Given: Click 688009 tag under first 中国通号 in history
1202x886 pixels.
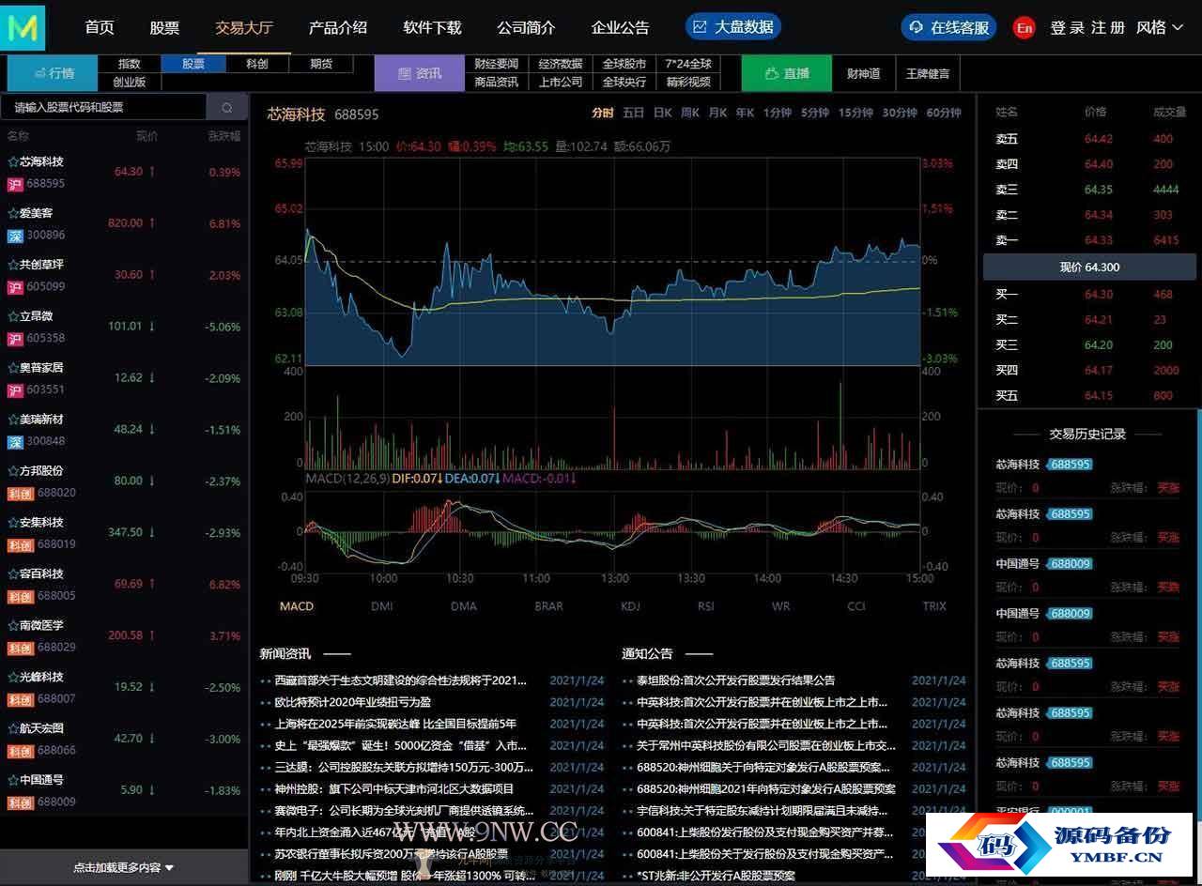Looking at the screenshot, I should tap(1069, 564).
